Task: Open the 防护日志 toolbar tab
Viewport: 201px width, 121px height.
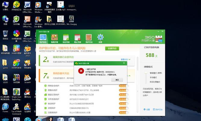Action: tap(89, 38)
